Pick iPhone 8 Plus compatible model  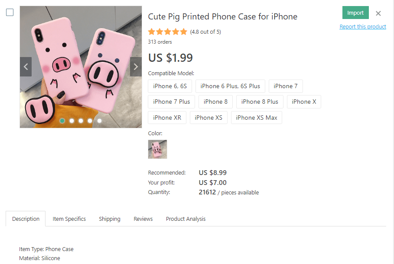(260, 102)
